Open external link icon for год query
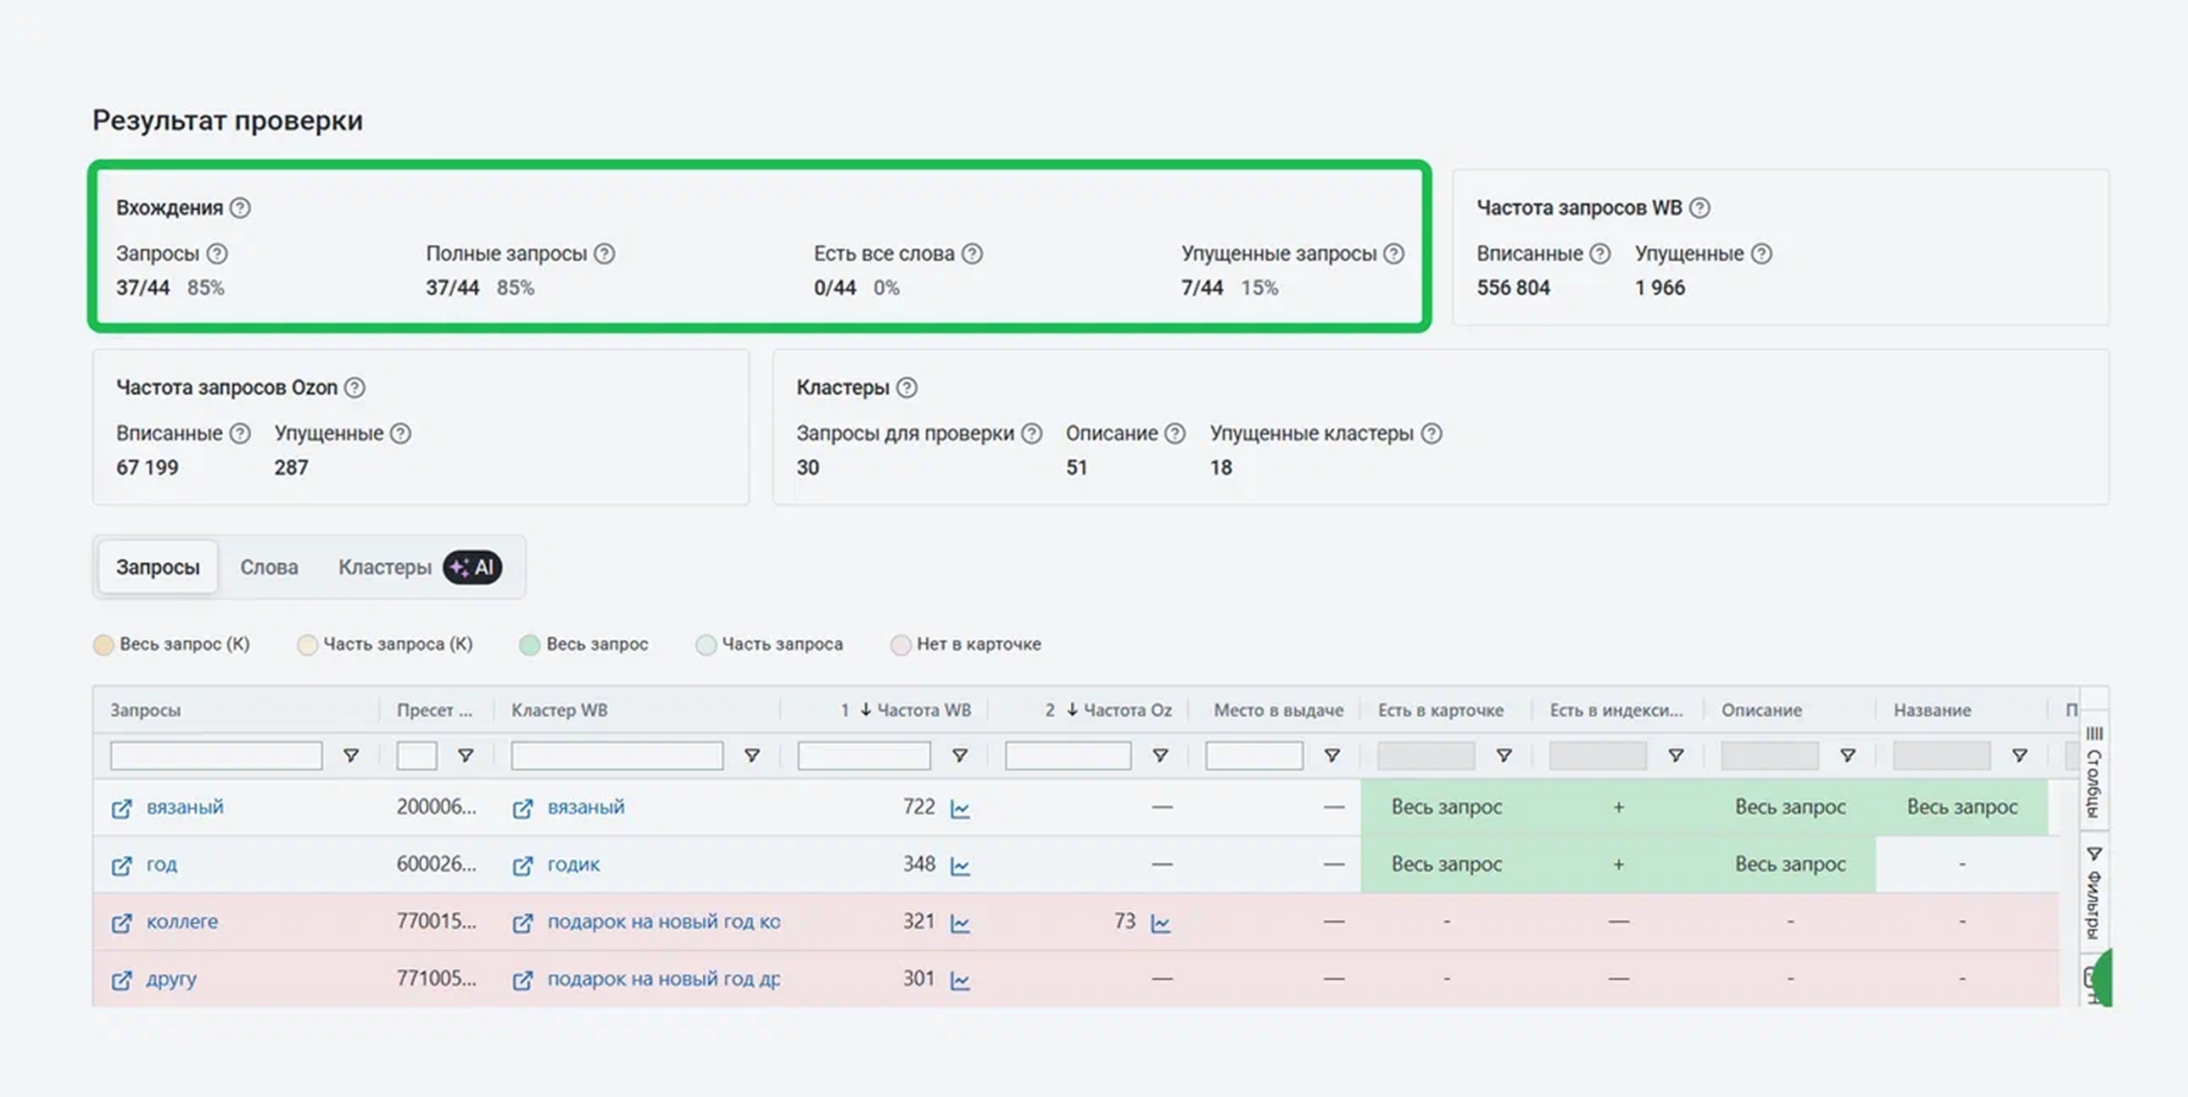The image size is (2188, 1097). (x=121, y=865)
